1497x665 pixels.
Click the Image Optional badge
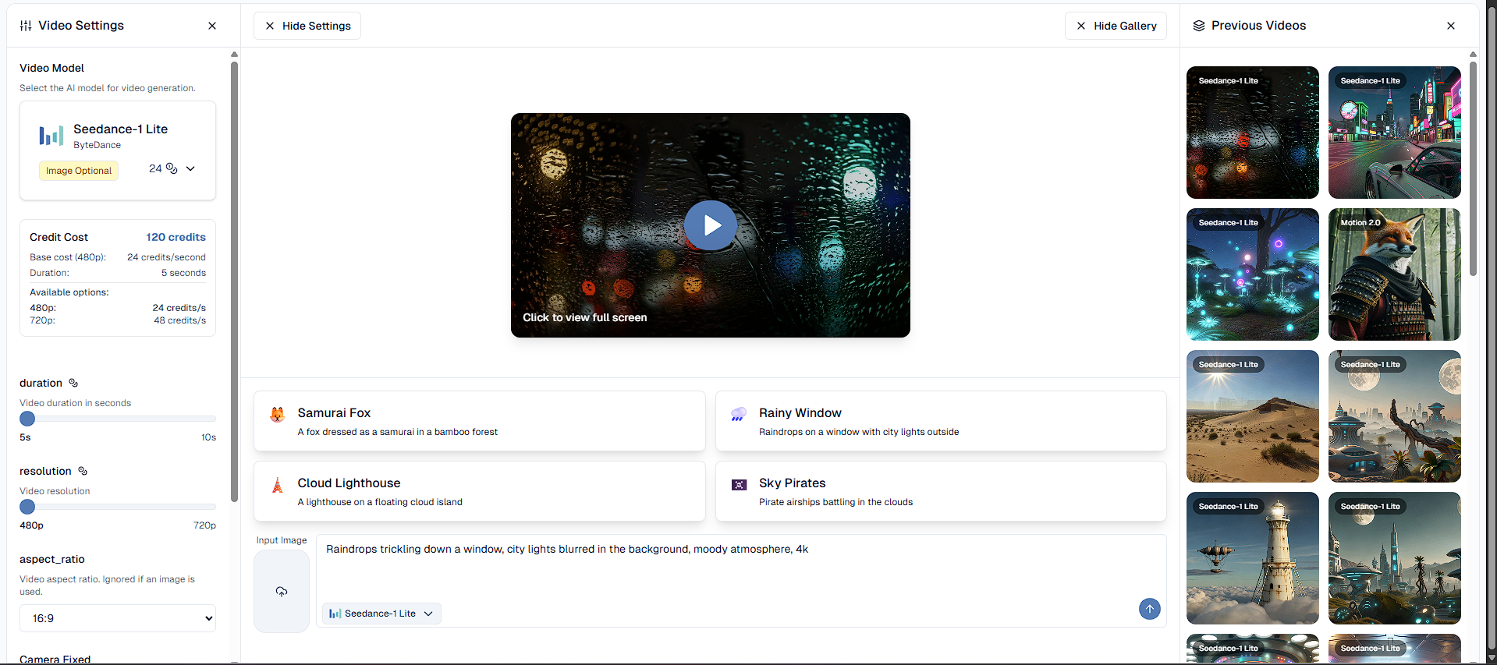tap(79, 171)
